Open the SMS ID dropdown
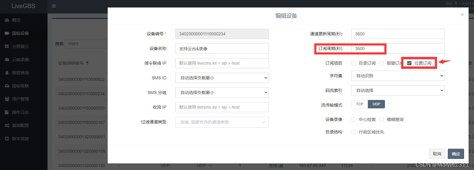Image resolution: width=474 pixels, height=170 pixels. 222,78
